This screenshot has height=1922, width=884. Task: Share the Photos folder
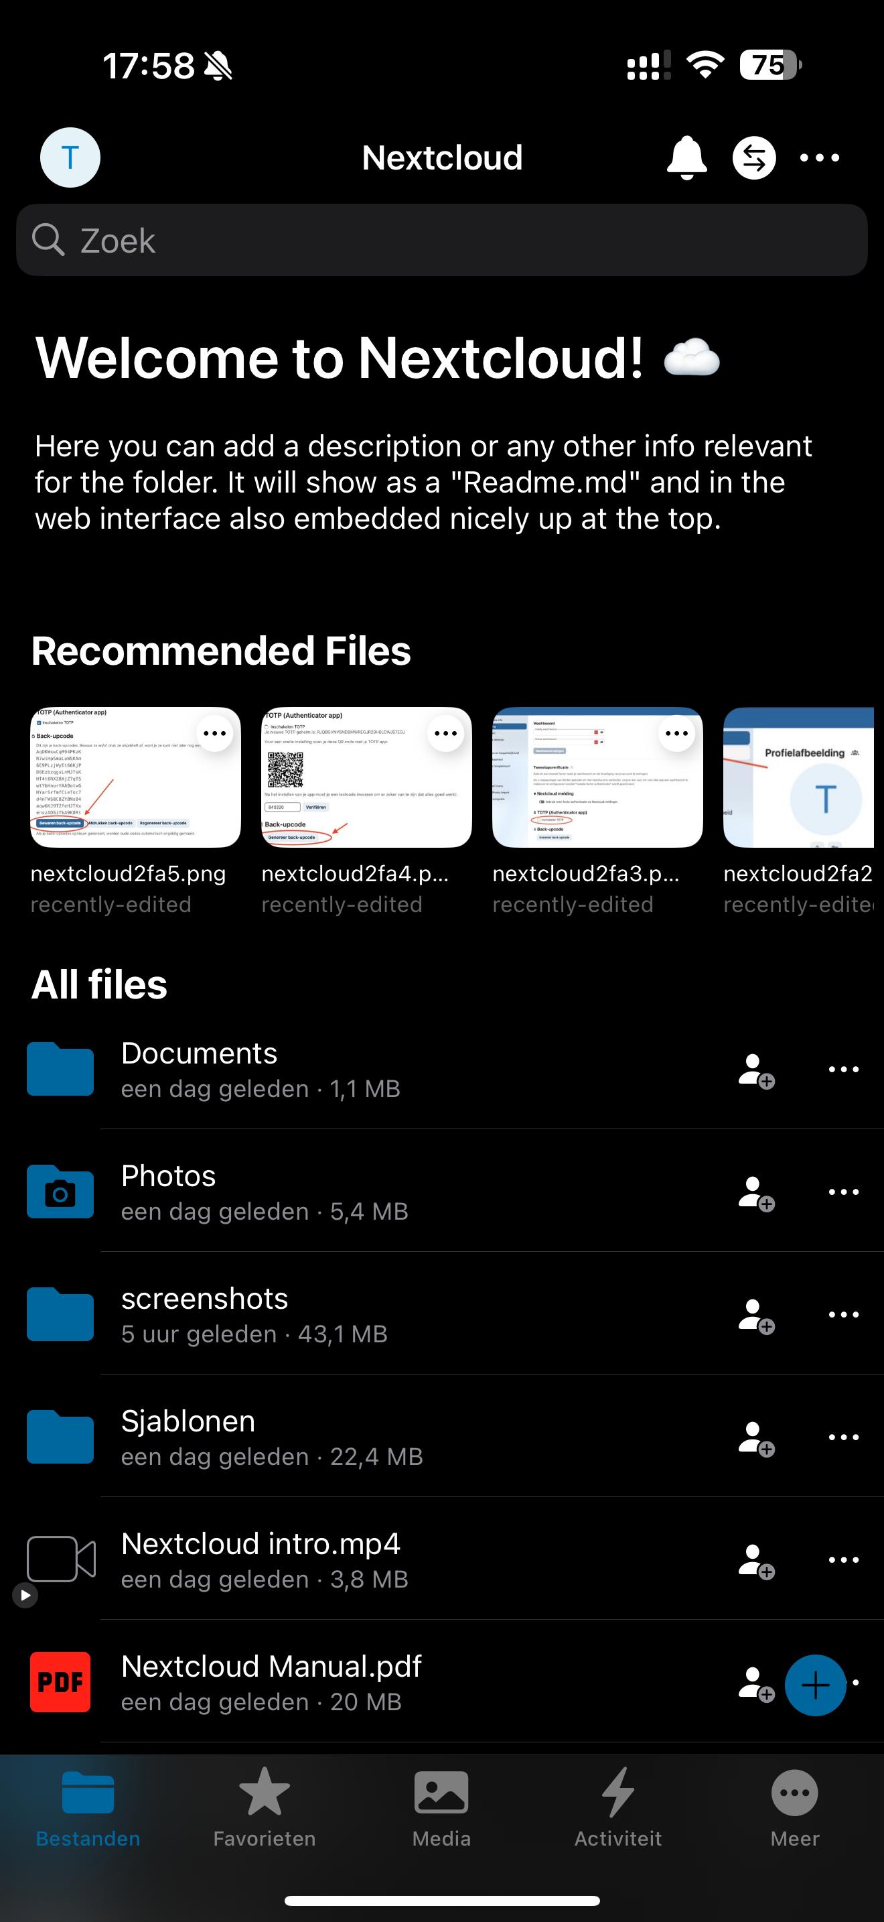tap(756, 1193)
